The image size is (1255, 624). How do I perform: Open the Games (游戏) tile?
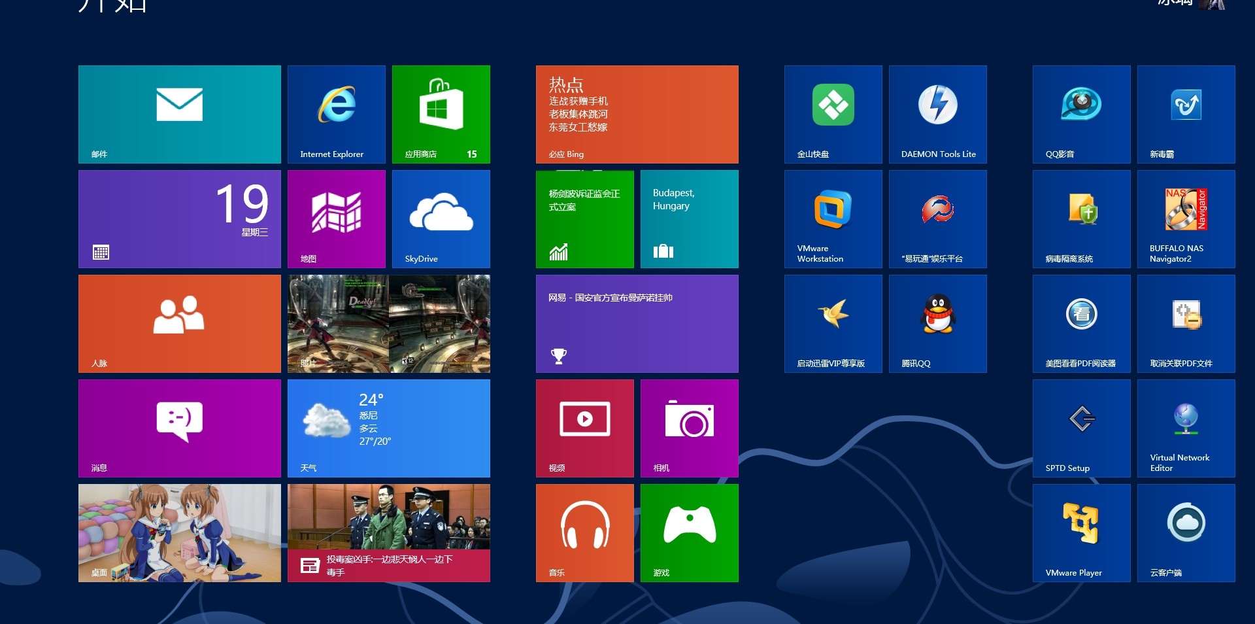point(690,533)
